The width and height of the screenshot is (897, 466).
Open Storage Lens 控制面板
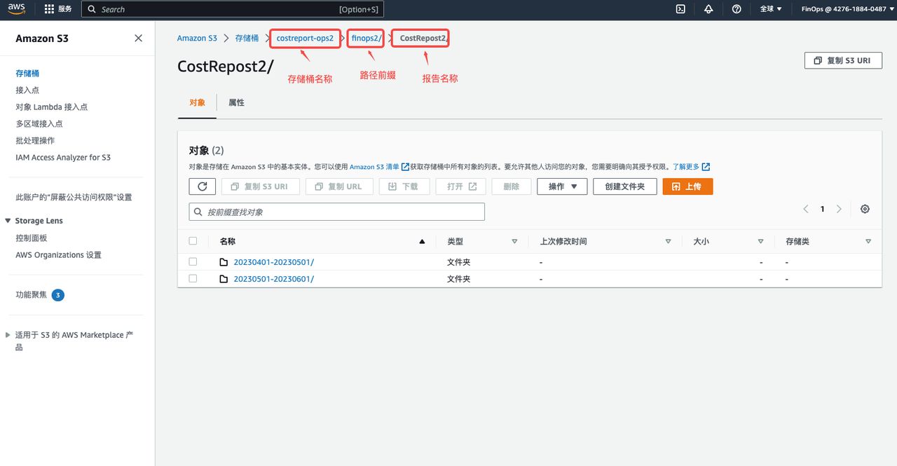pyautogui.click(x=32, y=238)
